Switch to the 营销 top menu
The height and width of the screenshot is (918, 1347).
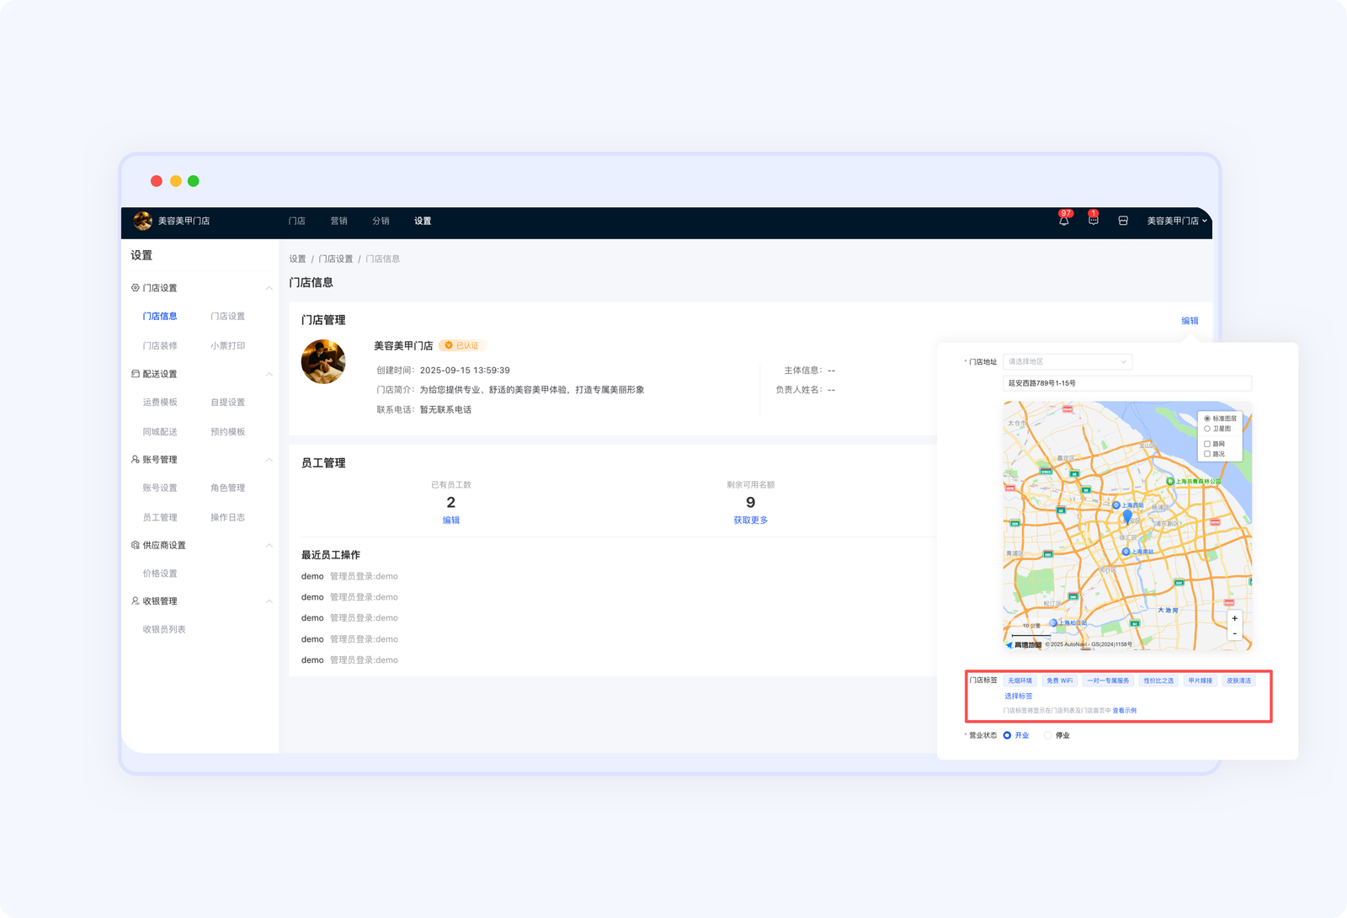pos(338,221)
